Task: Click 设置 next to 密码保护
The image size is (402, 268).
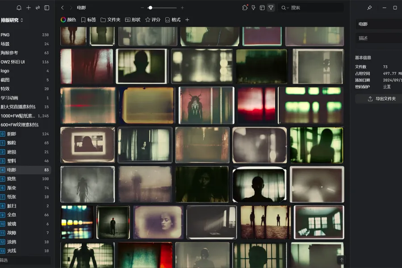Action: [387, 87]
